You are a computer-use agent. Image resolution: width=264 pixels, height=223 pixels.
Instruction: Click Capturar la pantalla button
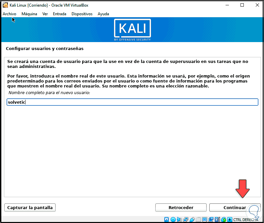pyautogui.click(x=30, y=207)
